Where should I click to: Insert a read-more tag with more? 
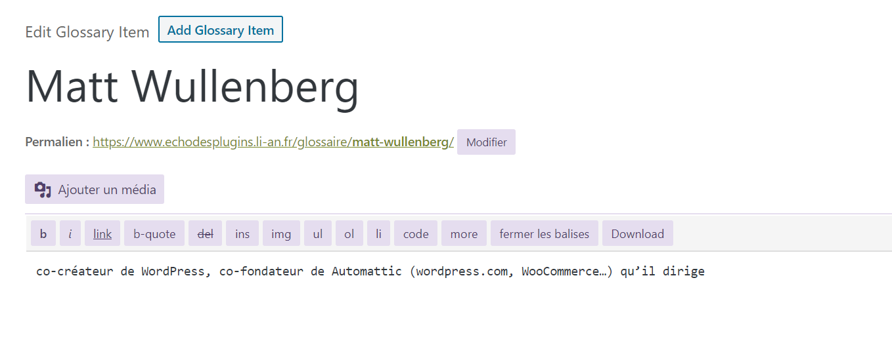464,233
